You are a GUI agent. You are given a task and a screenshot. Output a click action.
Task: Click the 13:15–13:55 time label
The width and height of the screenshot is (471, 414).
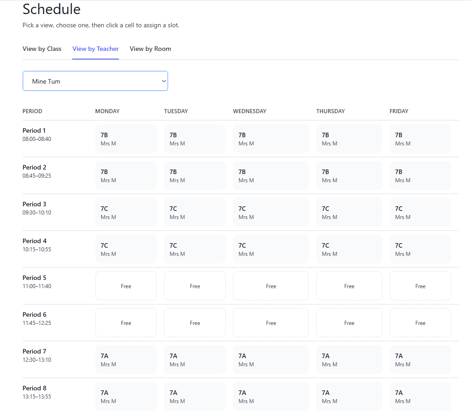(x=37, y=397)
